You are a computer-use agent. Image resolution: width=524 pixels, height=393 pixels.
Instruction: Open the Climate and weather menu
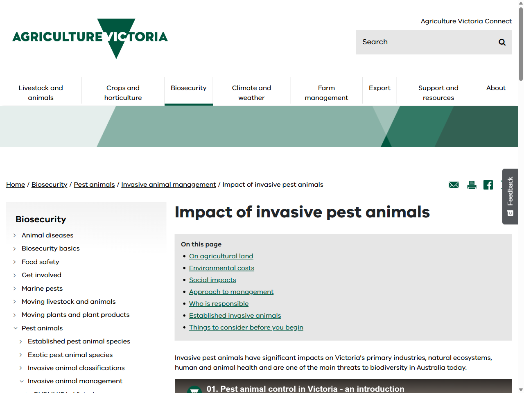click(x=251, y=93)
